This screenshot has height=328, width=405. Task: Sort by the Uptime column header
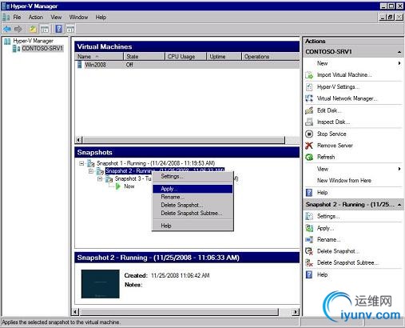point(224,57)
